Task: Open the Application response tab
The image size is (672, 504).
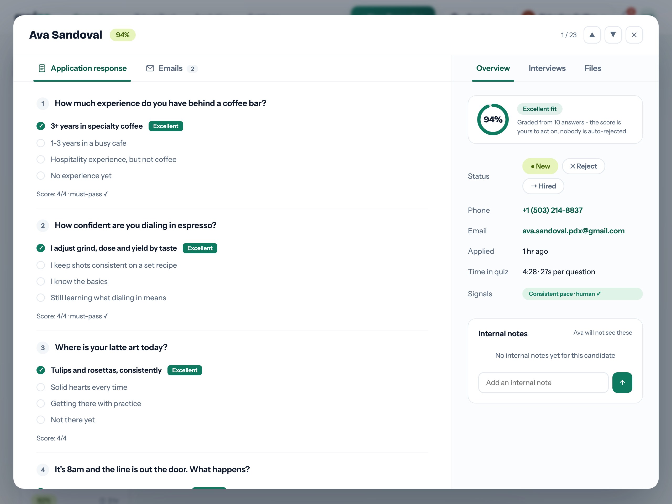Action: pos(82,68)
